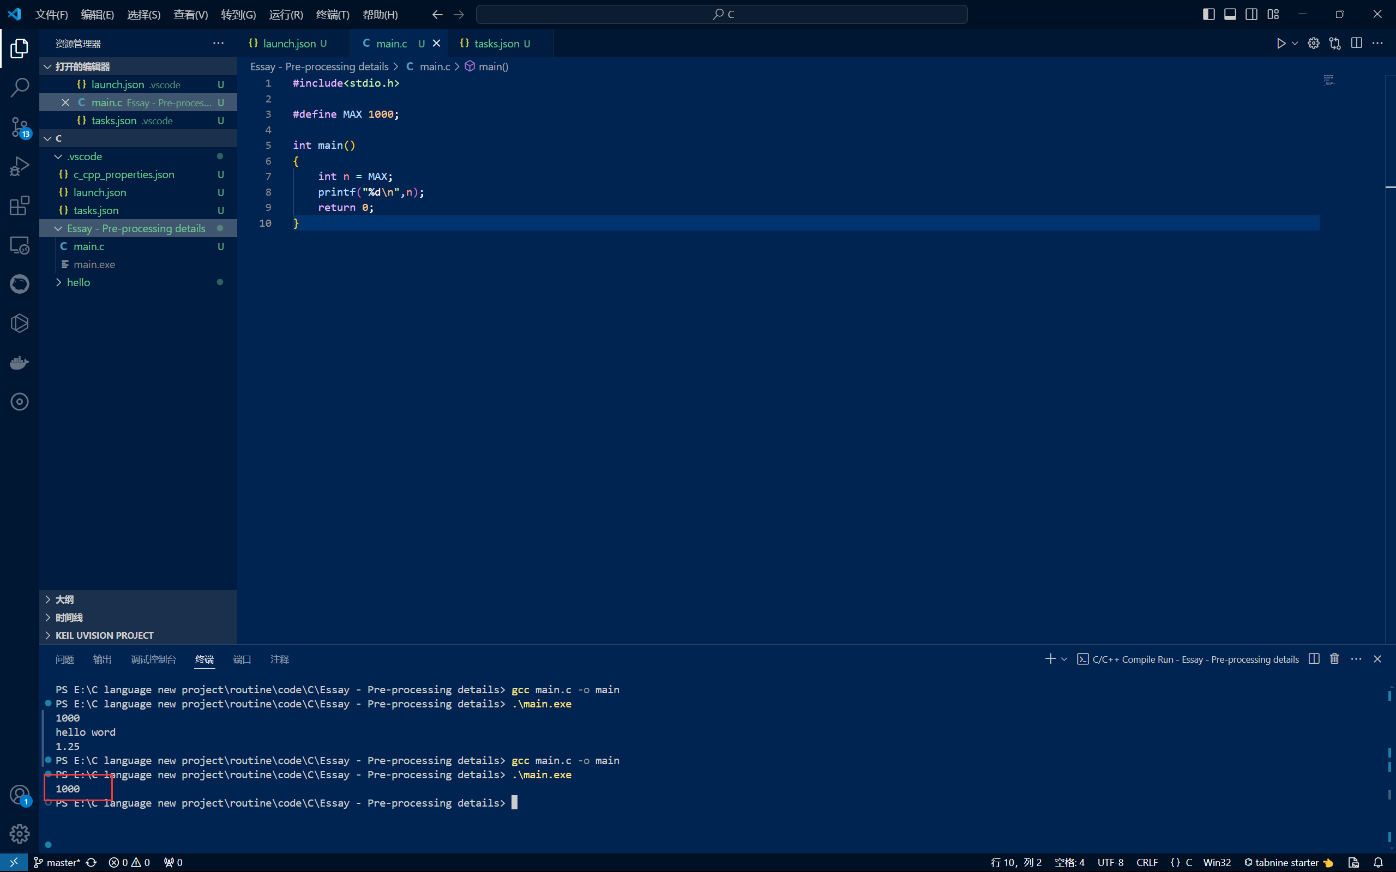Open dropdown arrow beside the run button
Viewport: 1396px width, 872px height.
(1295, 43)
